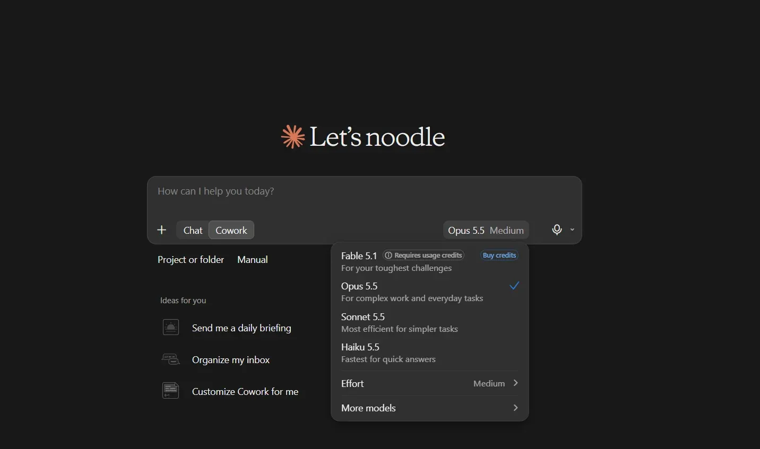Click the info icon beside Requires usage credits
Image resolution: width=760 pixels, height=449 pixels.
388,256
